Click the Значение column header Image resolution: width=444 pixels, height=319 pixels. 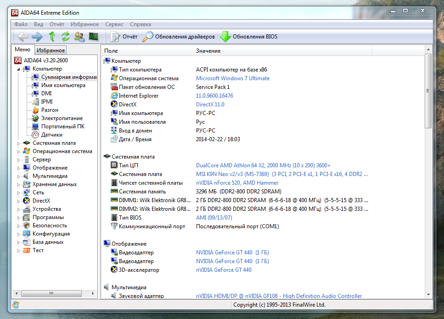tap(282, 51)
